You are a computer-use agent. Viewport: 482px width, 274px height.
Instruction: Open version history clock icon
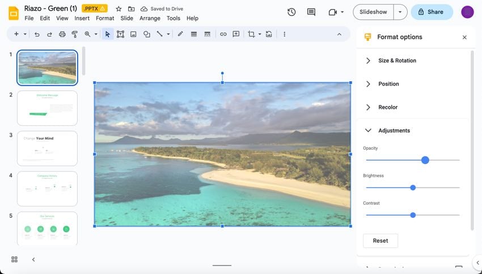click(x=291, y=12)
